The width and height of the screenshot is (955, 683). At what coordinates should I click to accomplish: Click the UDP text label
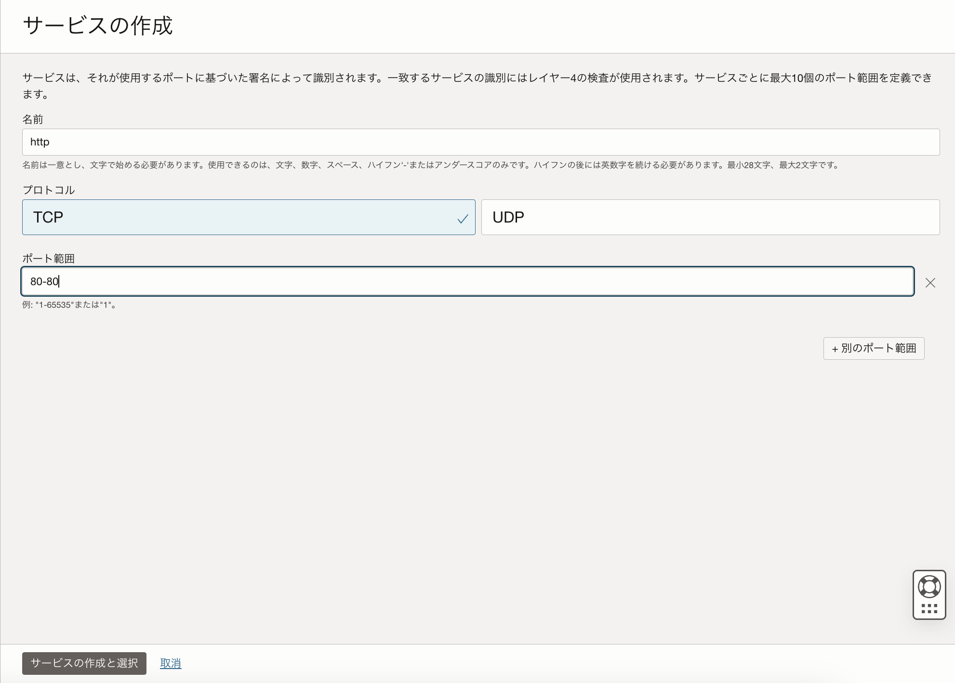point(508,217)
